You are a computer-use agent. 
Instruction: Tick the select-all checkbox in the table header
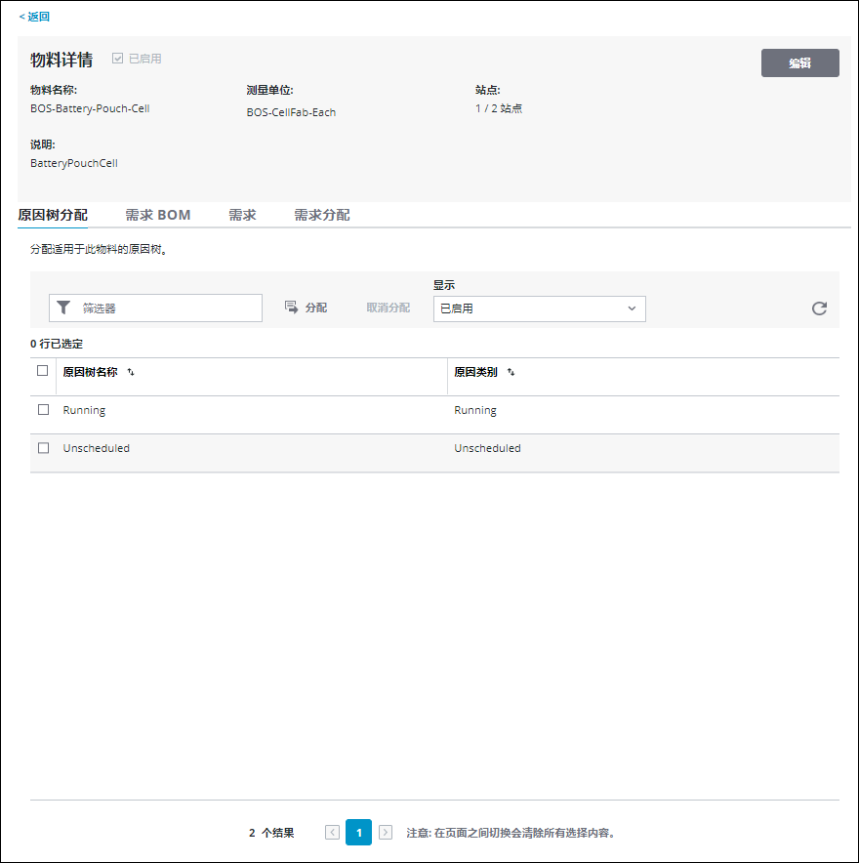pos(42,370)
